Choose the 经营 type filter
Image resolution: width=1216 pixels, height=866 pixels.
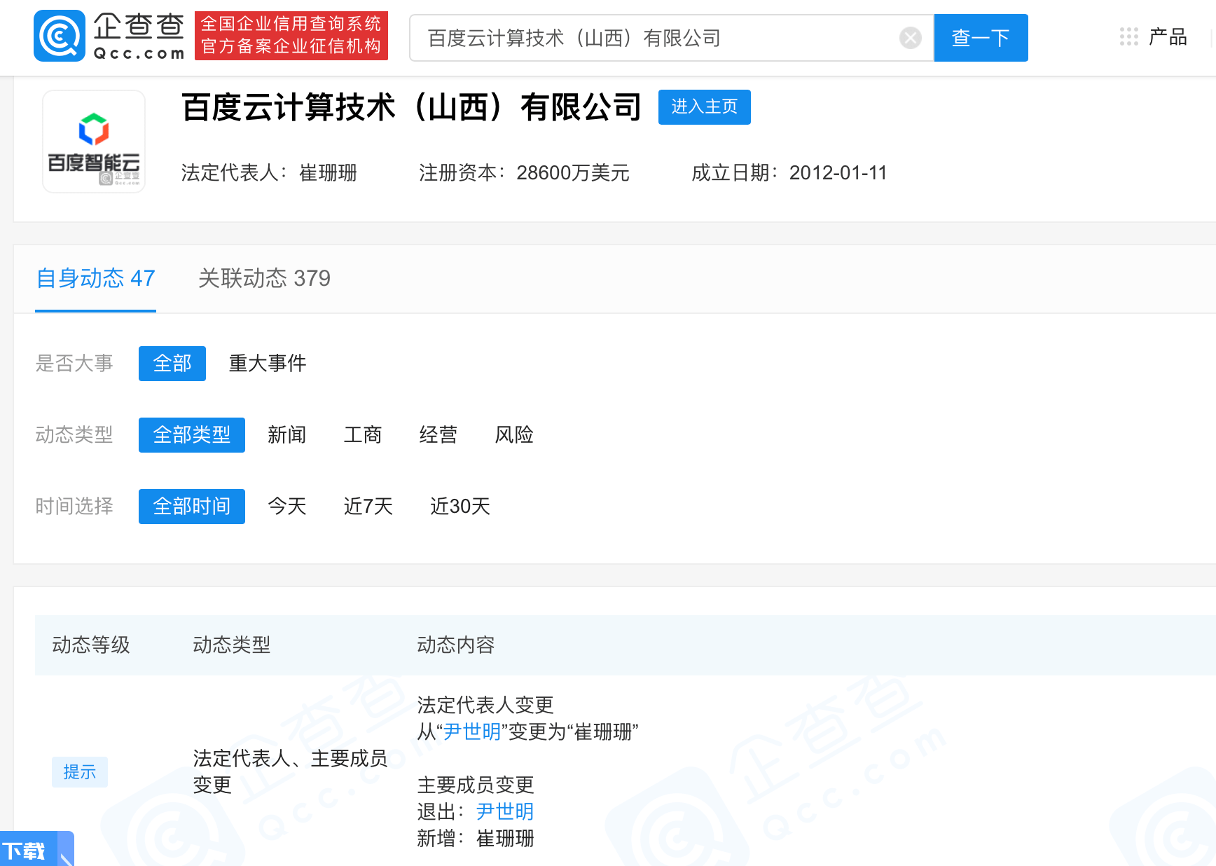click(x=438, y=435)
